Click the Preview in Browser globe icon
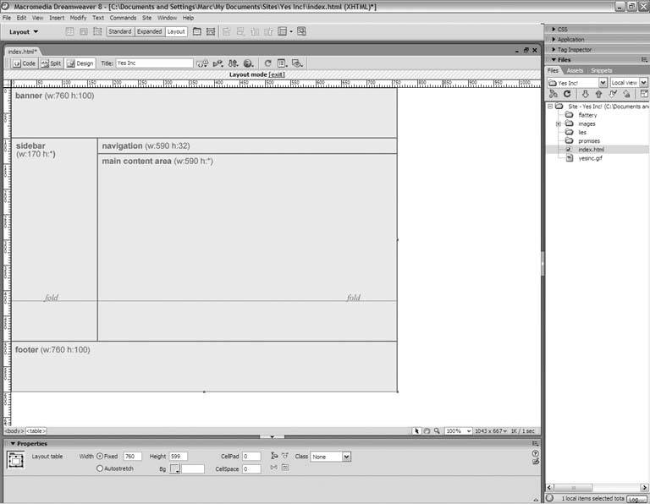This screenshot has width=650, height=504. (x=248, y=63)
